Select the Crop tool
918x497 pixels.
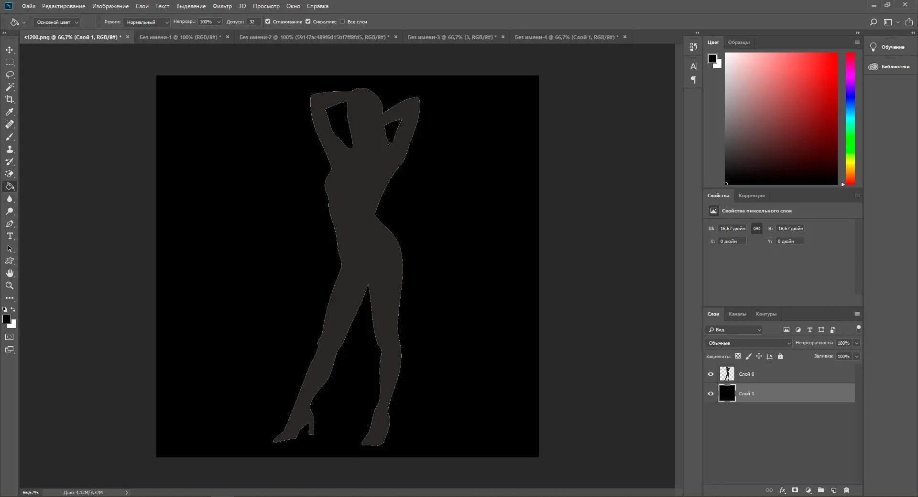(10, 99)
